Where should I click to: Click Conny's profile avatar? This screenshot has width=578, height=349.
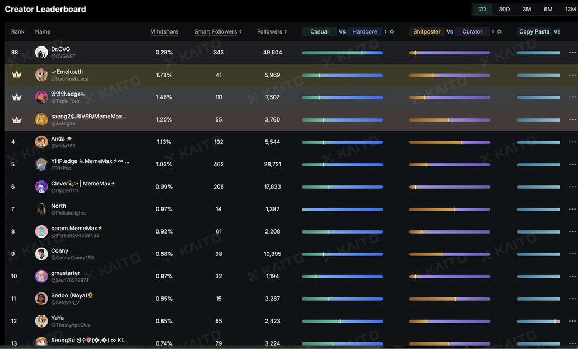41,254
